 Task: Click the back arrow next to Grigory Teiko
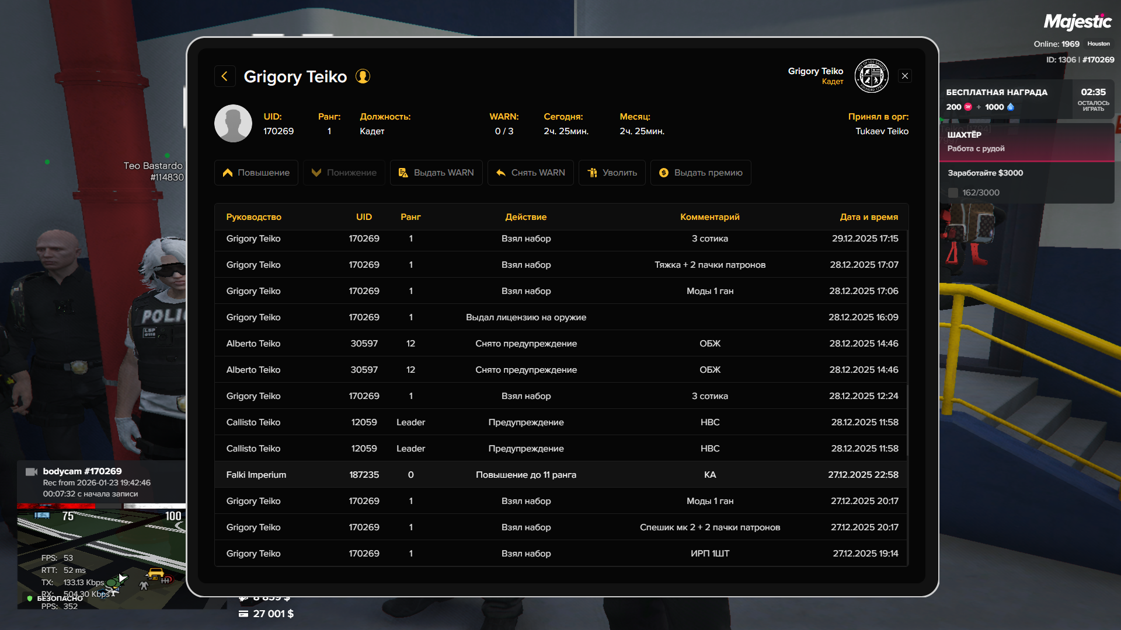(225, 76)
